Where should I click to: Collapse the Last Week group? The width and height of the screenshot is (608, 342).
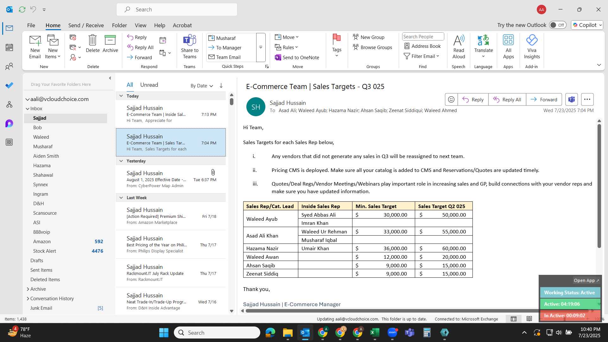121,198
